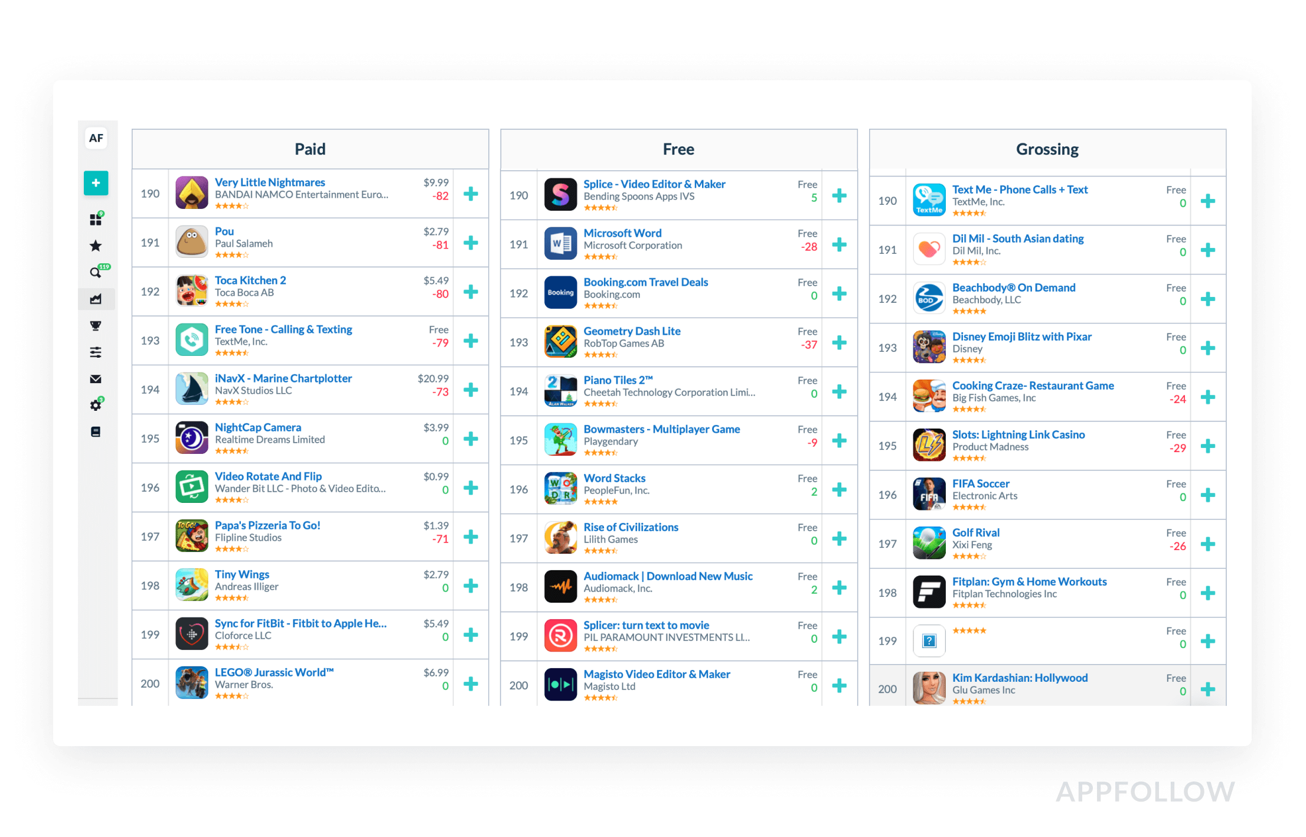This screenshot has width=1306, height=837.
Task: Click the Add App icon in sidebar
Action: pyautogui.click(x=96, y=182)
